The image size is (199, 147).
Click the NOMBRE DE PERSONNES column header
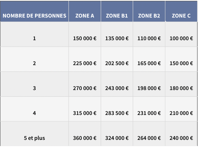coord(34,16)
